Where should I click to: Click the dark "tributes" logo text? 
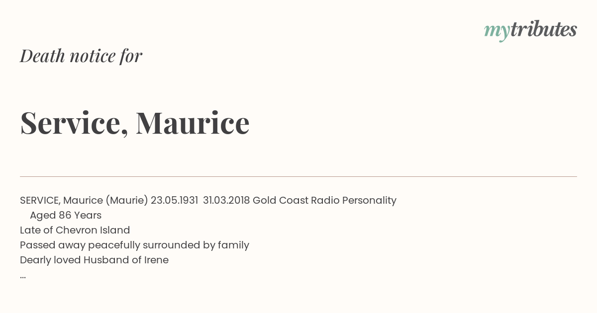[544, 29]
